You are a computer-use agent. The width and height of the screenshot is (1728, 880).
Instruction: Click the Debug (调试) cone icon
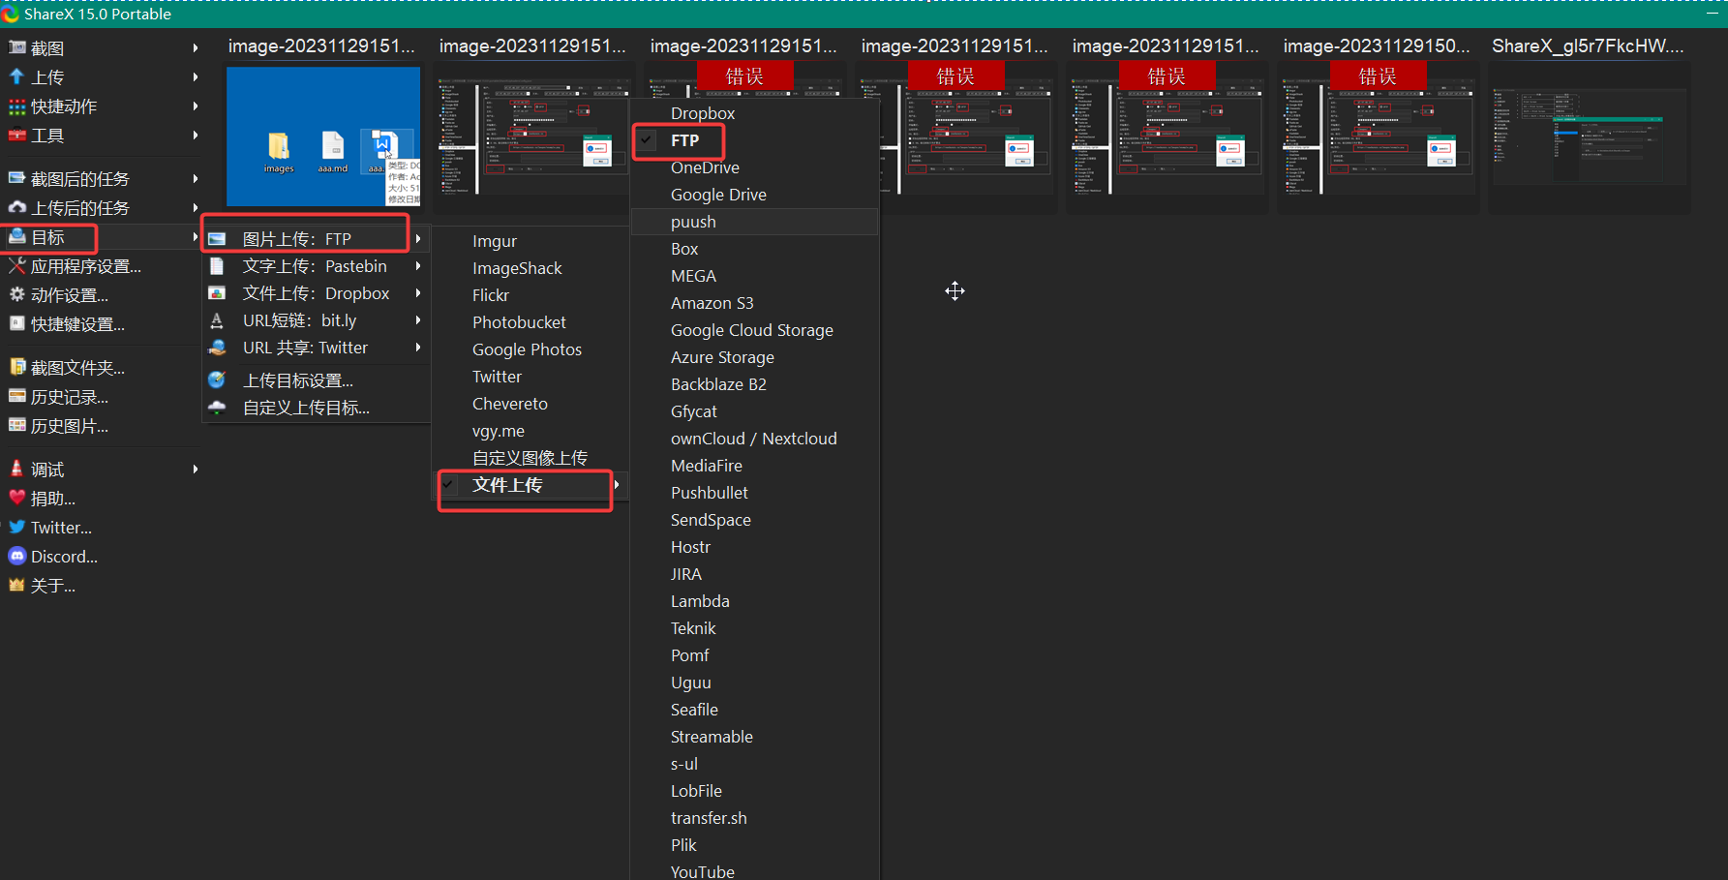(16, 469)
